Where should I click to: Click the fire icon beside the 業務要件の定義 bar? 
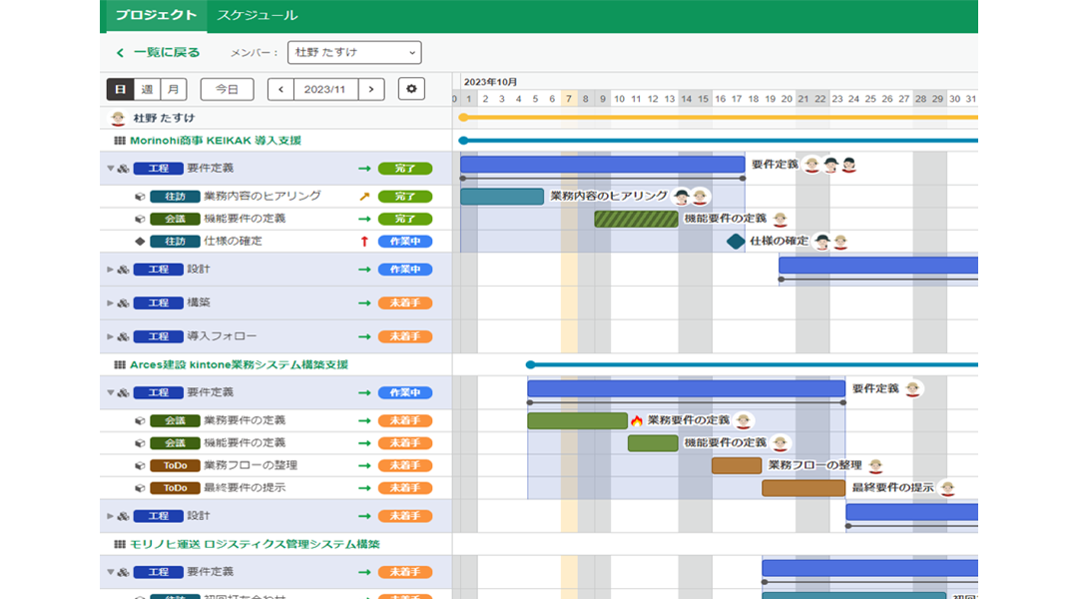click(x=637, y=420)
